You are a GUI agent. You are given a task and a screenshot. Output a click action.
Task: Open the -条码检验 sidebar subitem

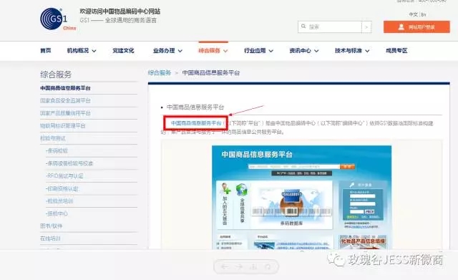57,151
